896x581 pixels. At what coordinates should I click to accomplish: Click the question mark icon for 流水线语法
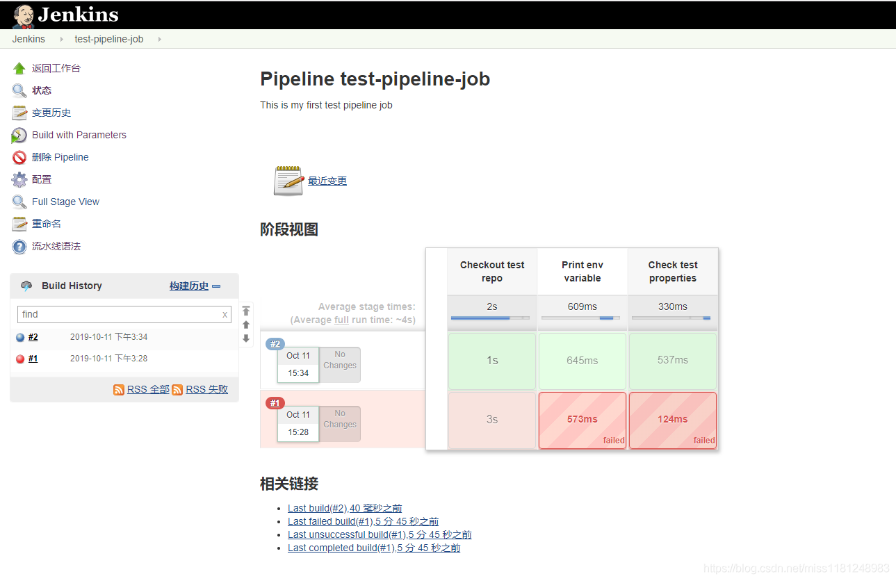[19, 246]
